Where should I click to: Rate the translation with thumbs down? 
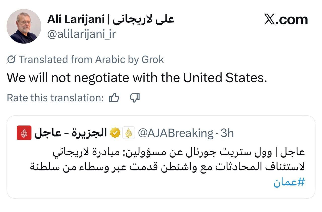point(135,98)
